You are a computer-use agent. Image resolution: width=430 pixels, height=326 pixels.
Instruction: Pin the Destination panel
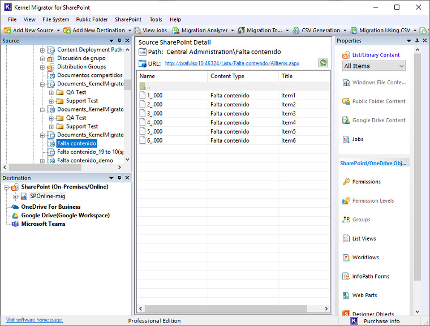pos(119,178)
